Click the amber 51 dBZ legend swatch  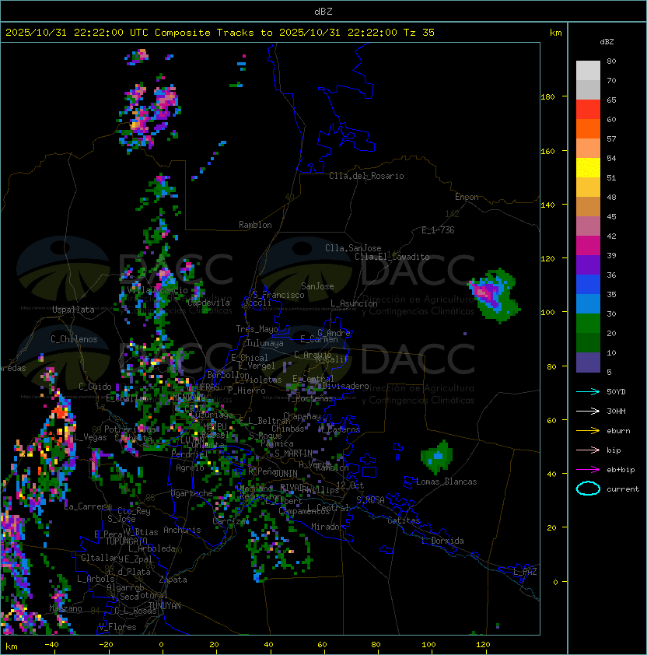588,187
